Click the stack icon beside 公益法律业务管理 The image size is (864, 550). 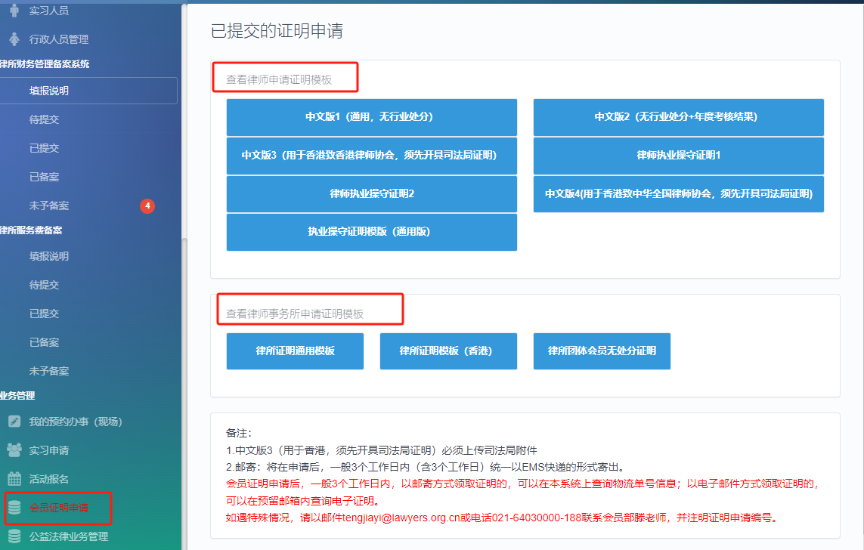point(14,536)
